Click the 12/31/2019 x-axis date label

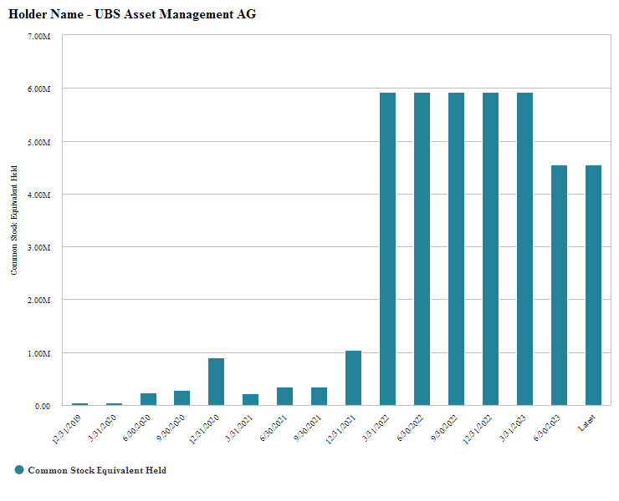click(x=67, y=429)
